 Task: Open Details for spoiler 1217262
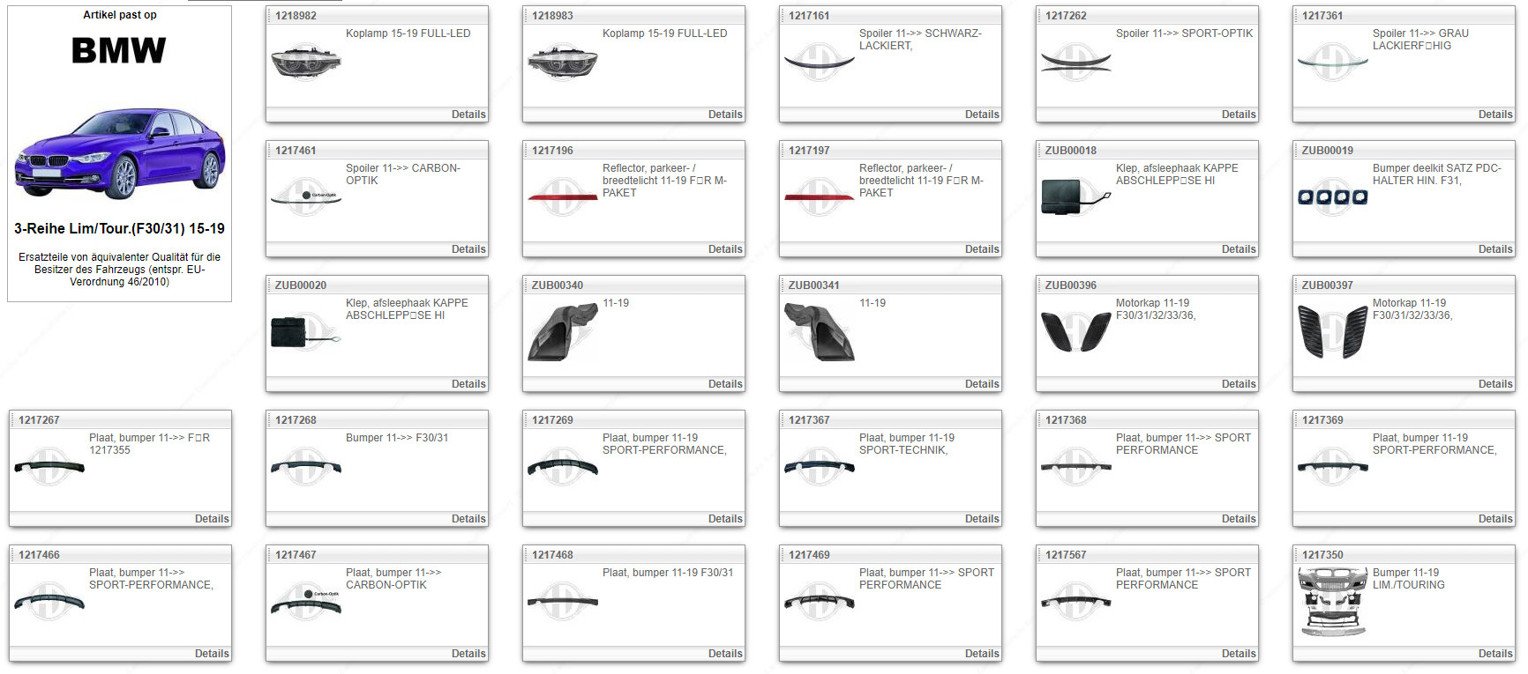[1239, 115]
